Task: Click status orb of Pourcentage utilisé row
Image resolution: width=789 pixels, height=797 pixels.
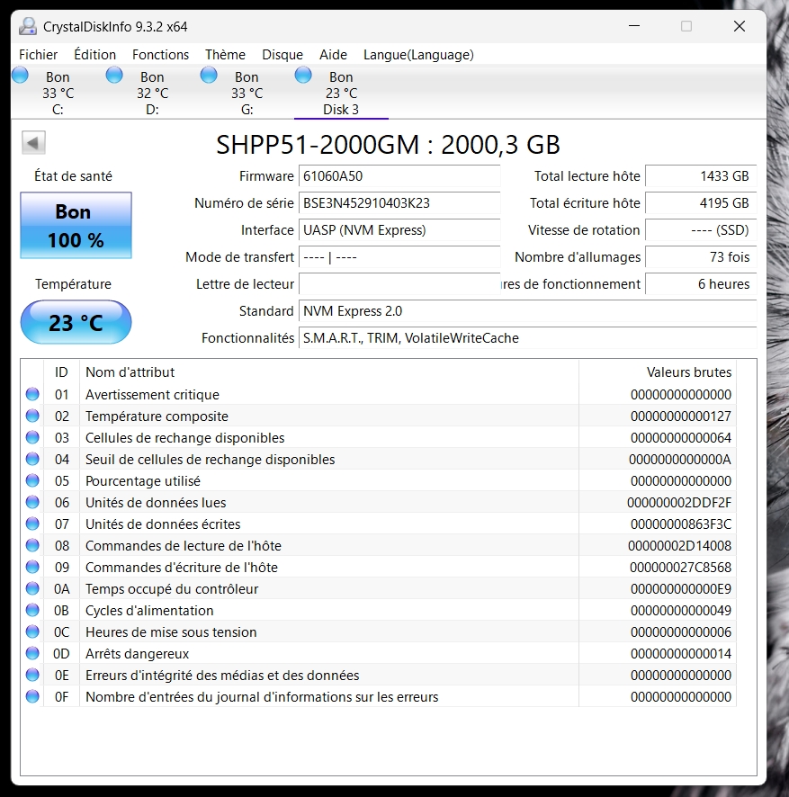Action: point(32,480)
